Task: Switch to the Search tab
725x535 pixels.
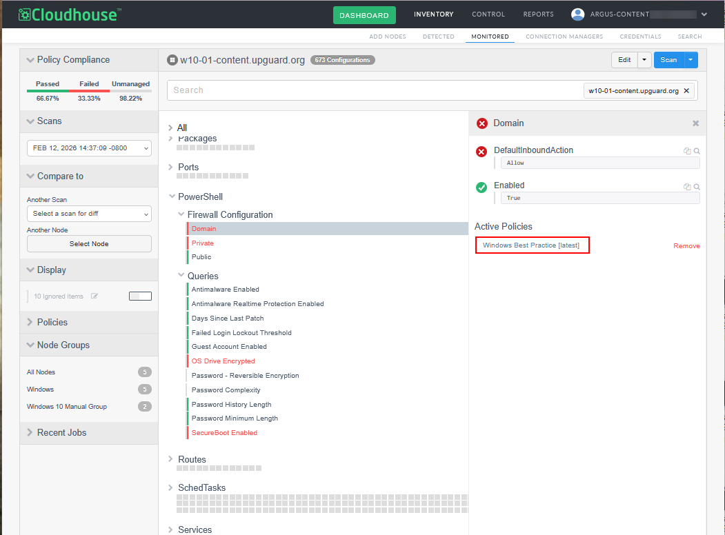Action: point(690,37)
